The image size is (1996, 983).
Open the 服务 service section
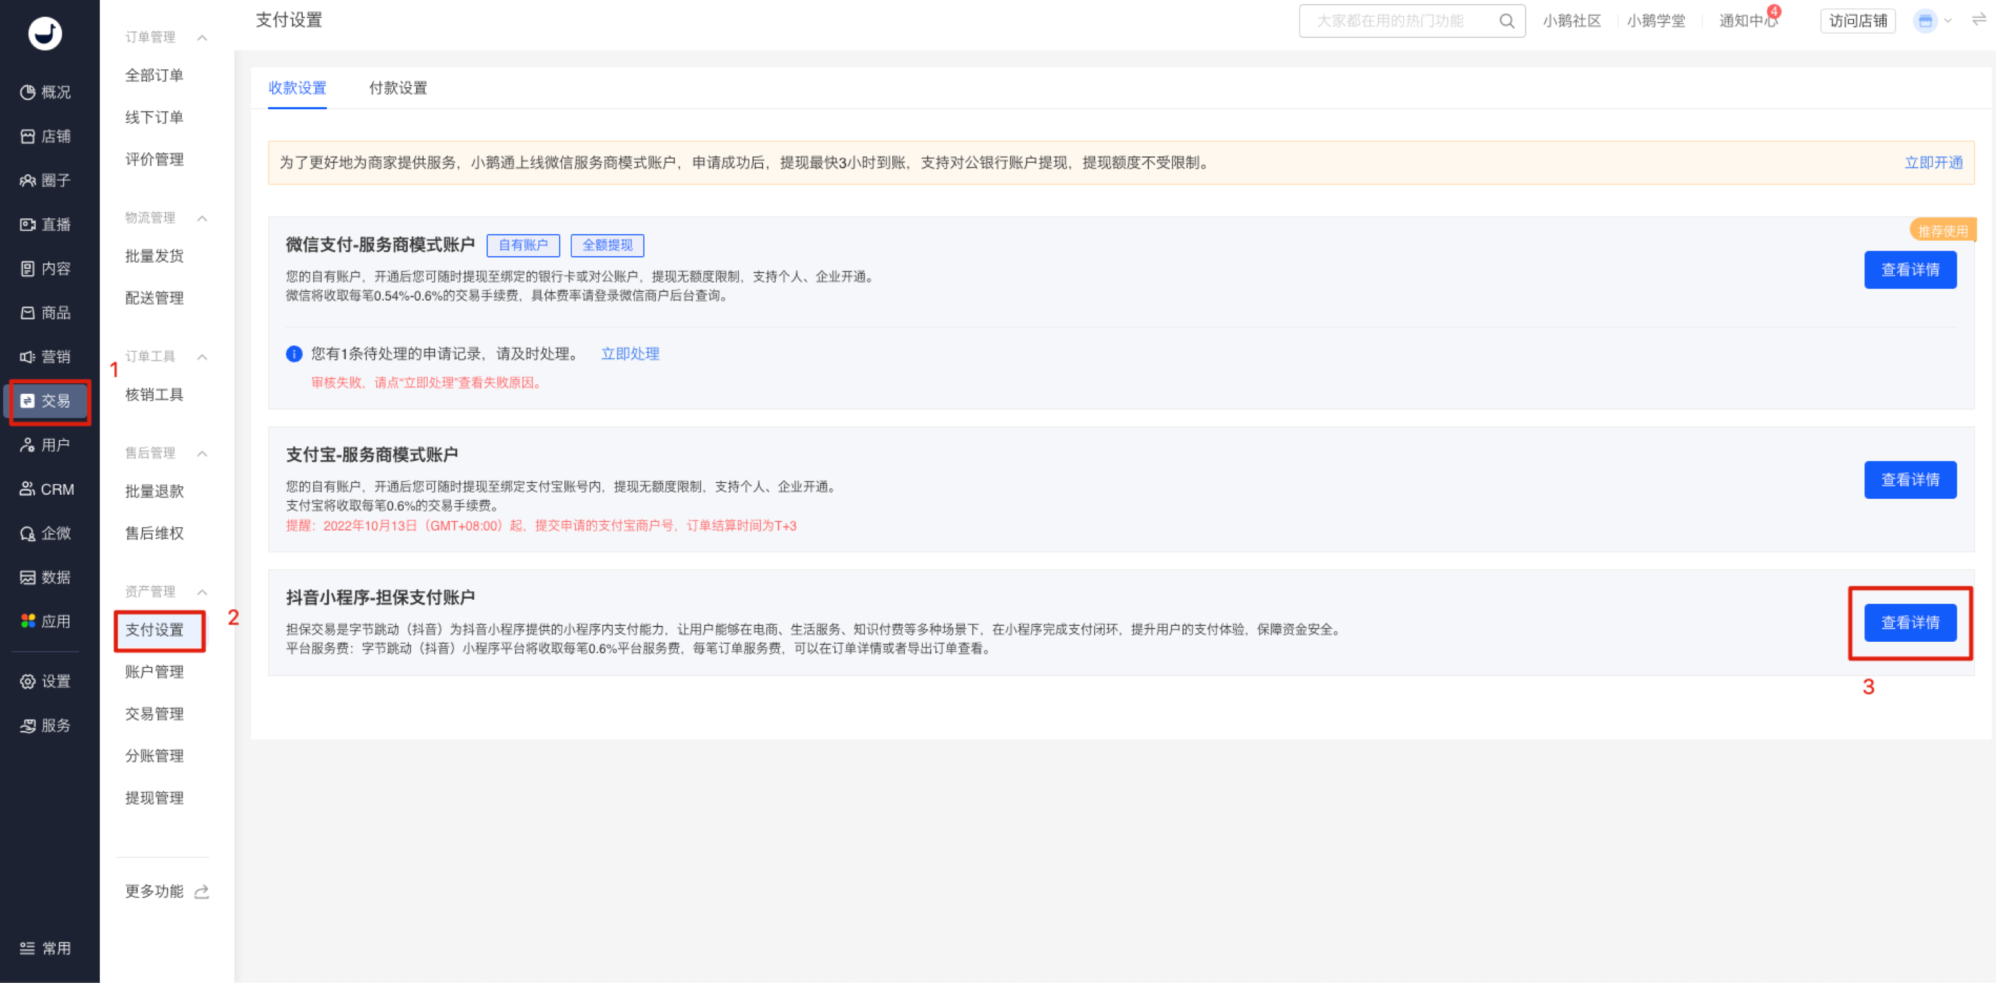45,726
